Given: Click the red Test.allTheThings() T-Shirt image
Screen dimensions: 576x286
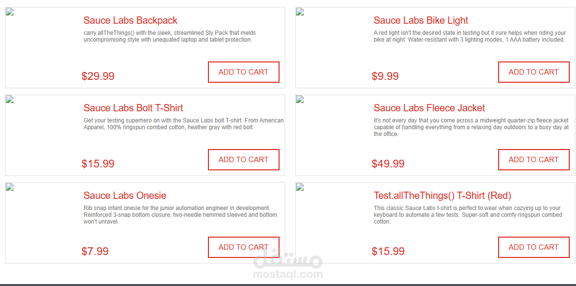Looking at the screenshot, I should pyautogui.click(x=300, y=187).
